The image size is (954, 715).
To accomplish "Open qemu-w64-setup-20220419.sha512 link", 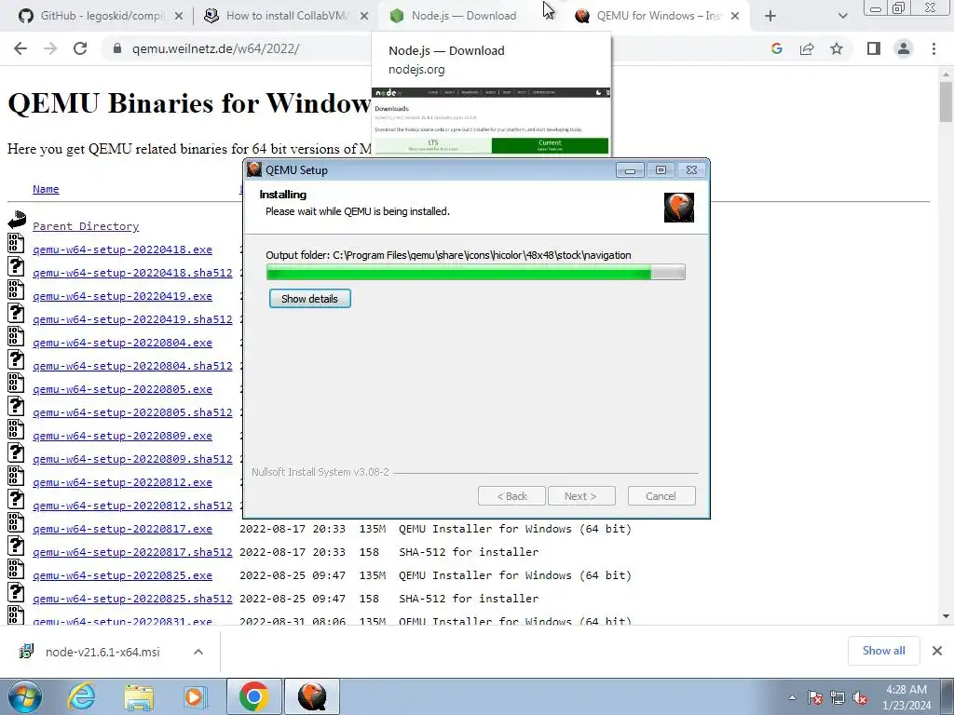I will 132,319.
